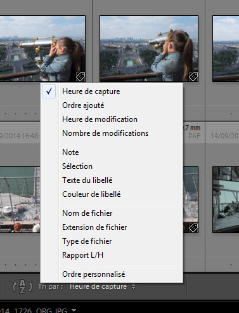The width and height of the screenshot is (239, 313).
Task: Select the partially visible top-right thumbnail
Action: 226,48
